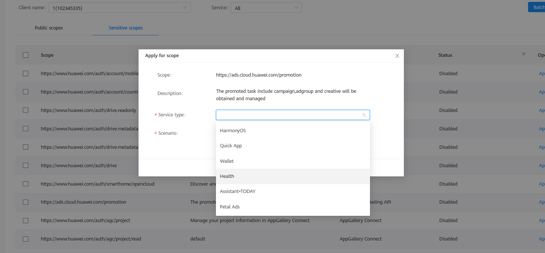Click the blue Batch button
This screenshot has width=545, height=253.
click(x=537, y=7)
